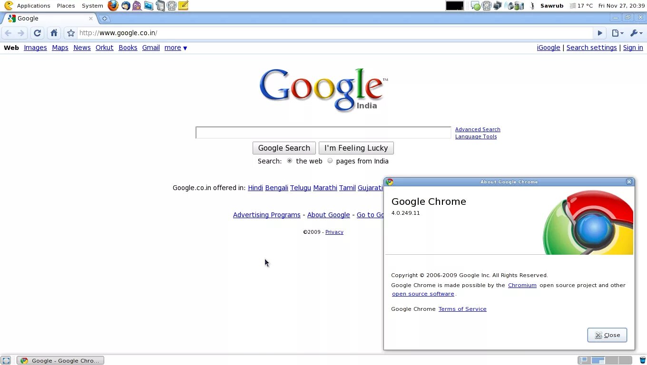Open the speaker-shaped music player launcher
The image size is (647, 365).
click(x=172, y=6)
